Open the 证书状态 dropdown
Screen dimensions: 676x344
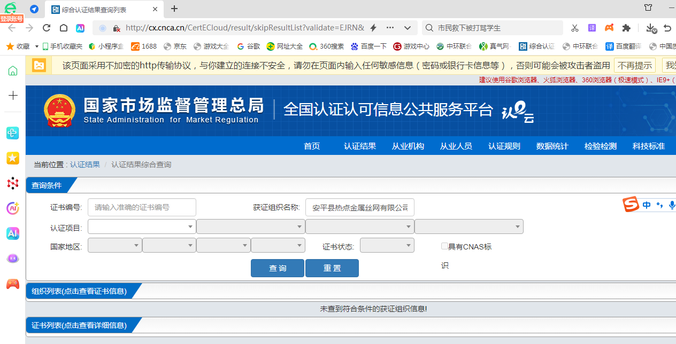pos(387,246)
